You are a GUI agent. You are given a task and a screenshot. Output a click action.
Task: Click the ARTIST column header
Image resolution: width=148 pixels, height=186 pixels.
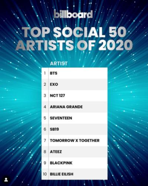click(x=59, y=64)
